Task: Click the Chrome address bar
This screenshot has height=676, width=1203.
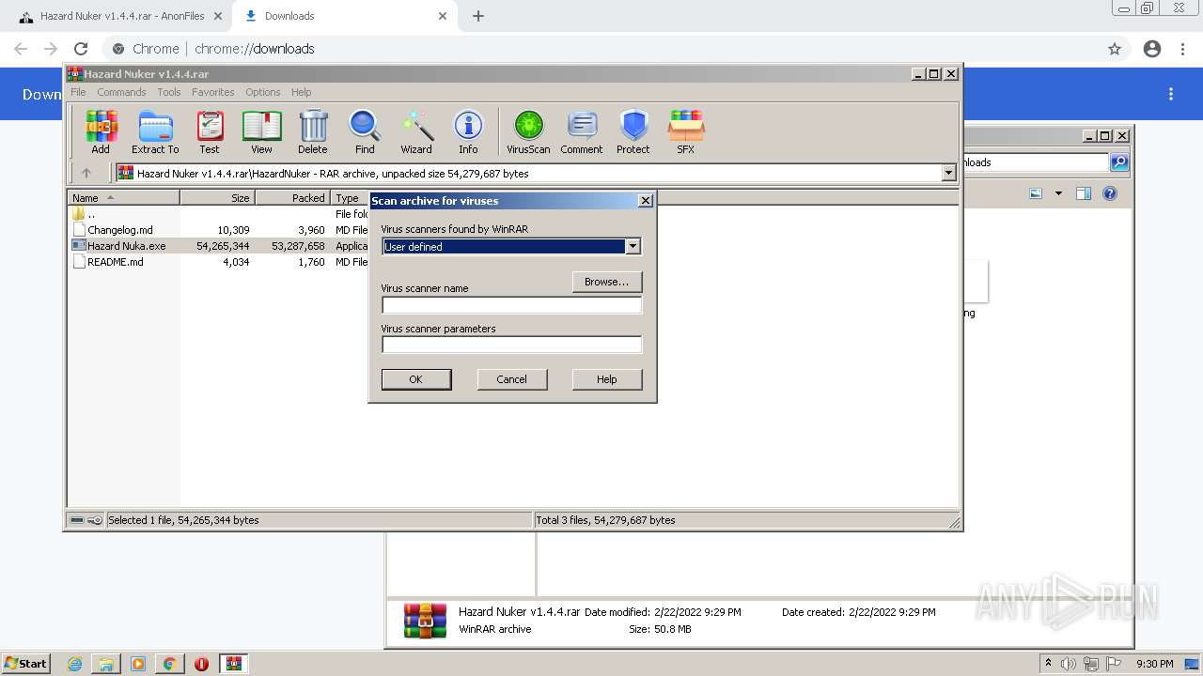Action: pos(601,49)
